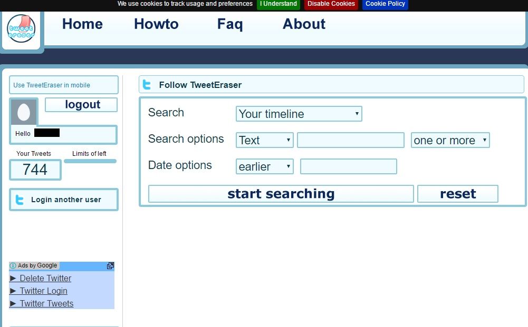Focus the date options input field

click(x=349, y=166)
